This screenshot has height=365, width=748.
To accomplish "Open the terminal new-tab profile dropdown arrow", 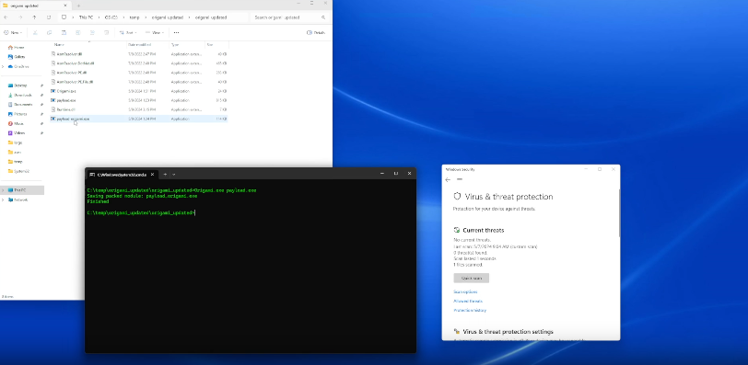I will click(174, 175).
